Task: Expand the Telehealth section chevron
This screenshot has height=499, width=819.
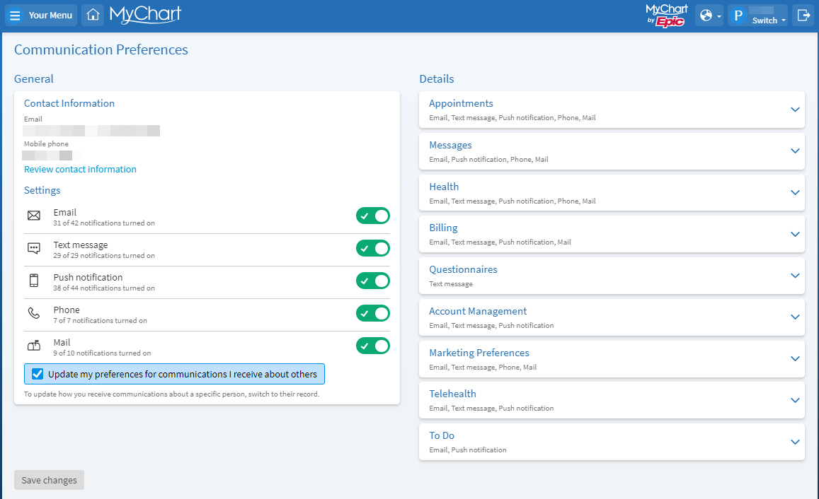Action: [x=794, y=400]
